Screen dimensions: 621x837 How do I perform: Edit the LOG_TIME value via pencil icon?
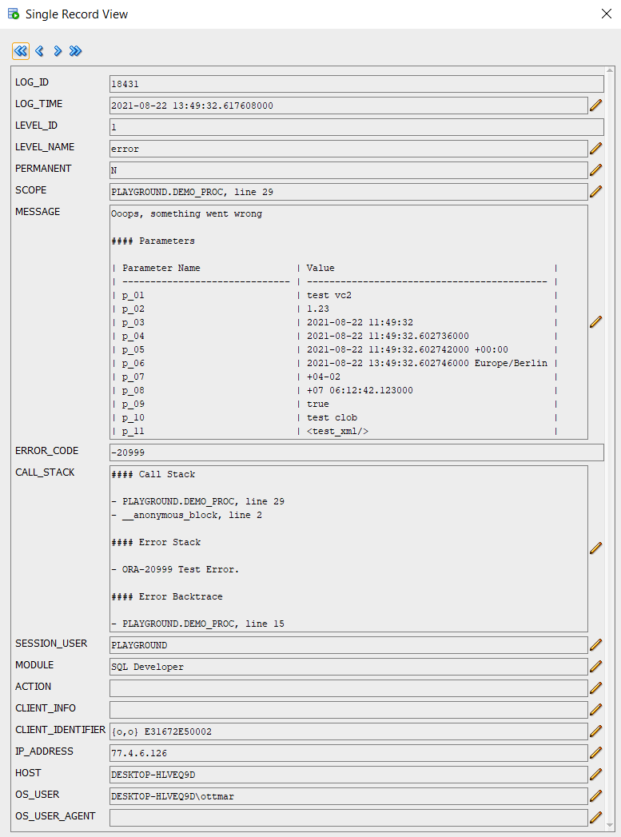596,105
